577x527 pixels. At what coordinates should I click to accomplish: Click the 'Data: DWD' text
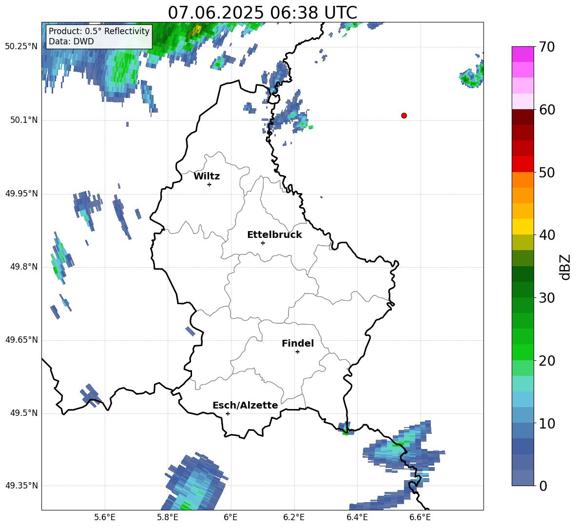[x=71, y=41]
